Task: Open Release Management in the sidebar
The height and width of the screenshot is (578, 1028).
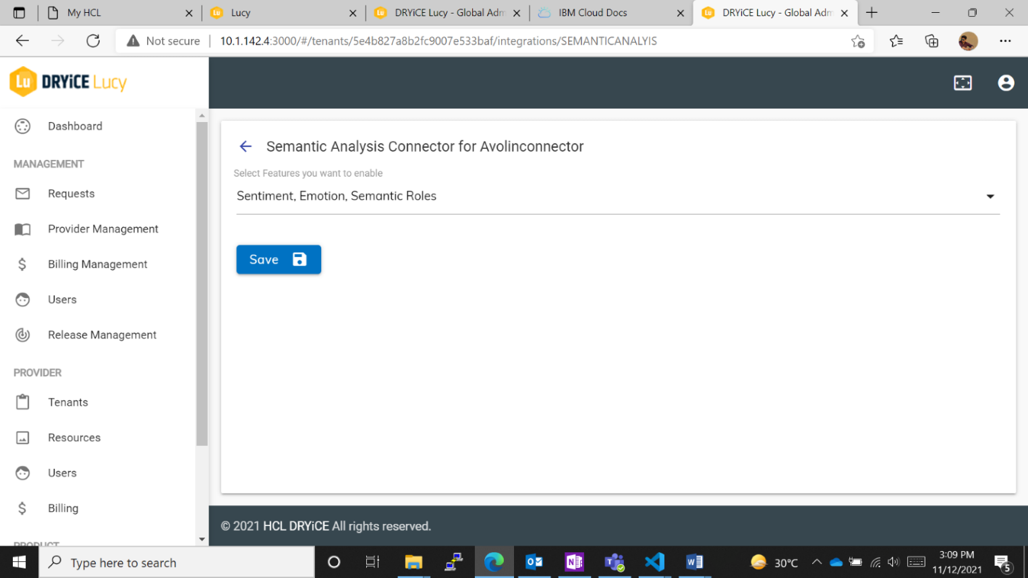Action: tap(98, 335)
